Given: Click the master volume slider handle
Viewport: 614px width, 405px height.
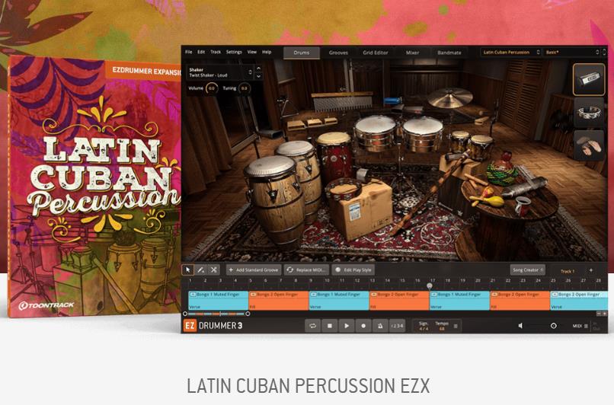Looking at the screenshot, I should [x=553, y=326].
